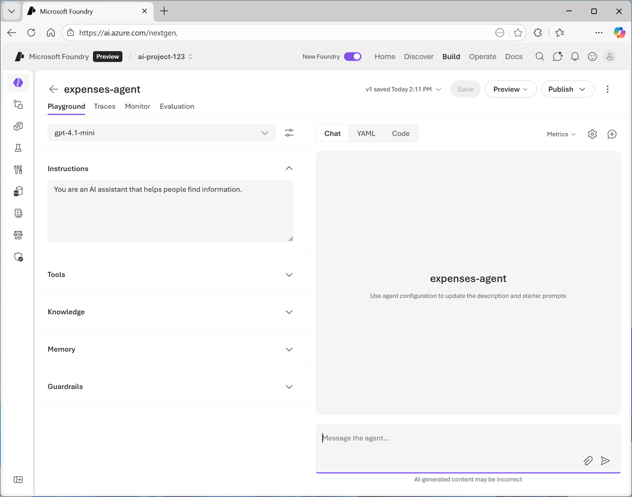Open the guardrails shield icon in the sidebar

click(x=18, y=257)
